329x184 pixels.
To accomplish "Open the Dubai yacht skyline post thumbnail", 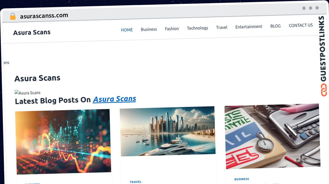I will coord(168,131).
